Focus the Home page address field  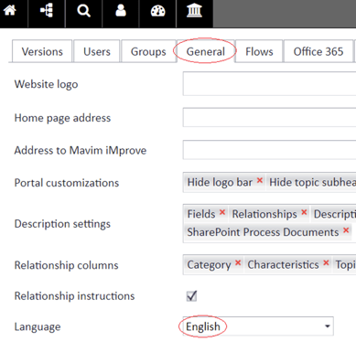click(x=269, y=117)
